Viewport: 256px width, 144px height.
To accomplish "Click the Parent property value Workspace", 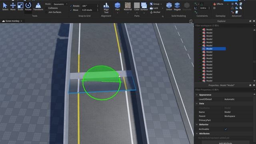I will (230, 116).
